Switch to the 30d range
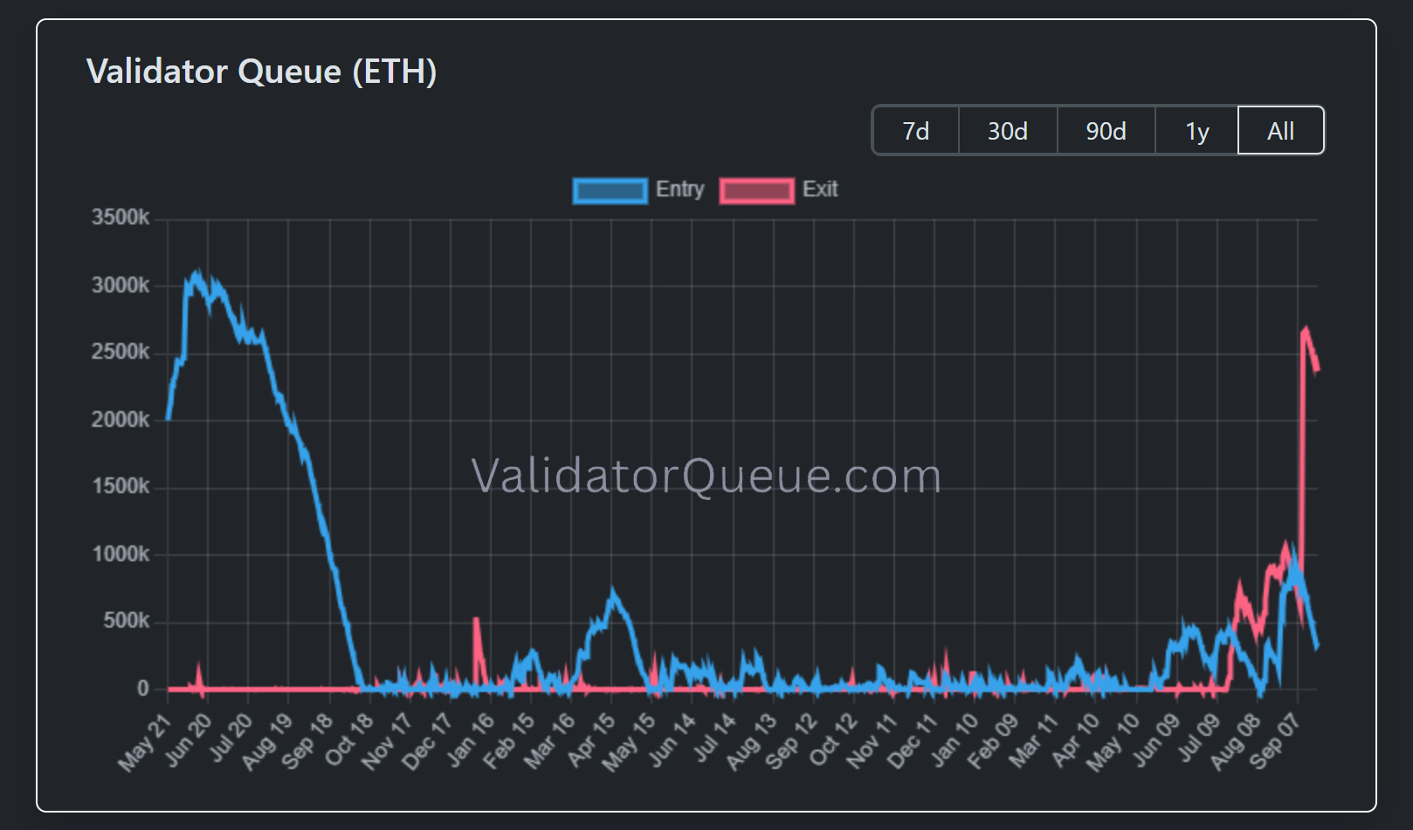The width and height of the screenshot is (1413, 830). pos(1008,131)
